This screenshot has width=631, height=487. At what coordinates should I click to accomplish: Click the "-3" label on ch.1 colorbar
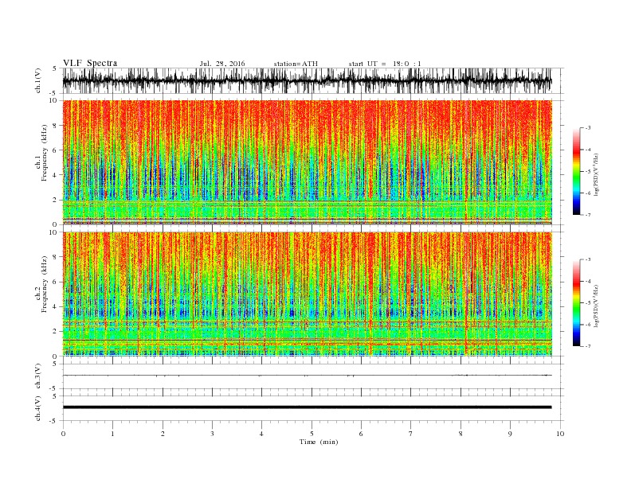pyautogui.click(x=587, y=128)
